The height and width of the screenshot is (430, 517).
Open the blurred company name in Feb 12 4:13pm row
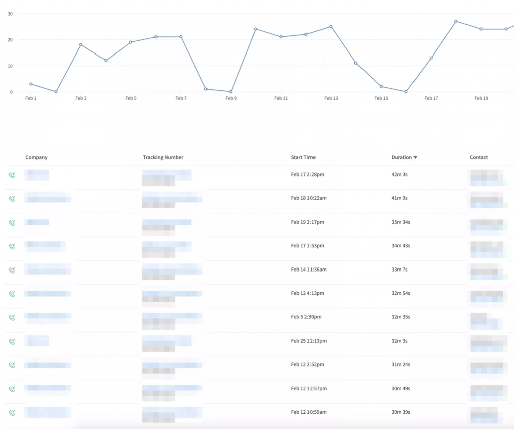(47, 293)
